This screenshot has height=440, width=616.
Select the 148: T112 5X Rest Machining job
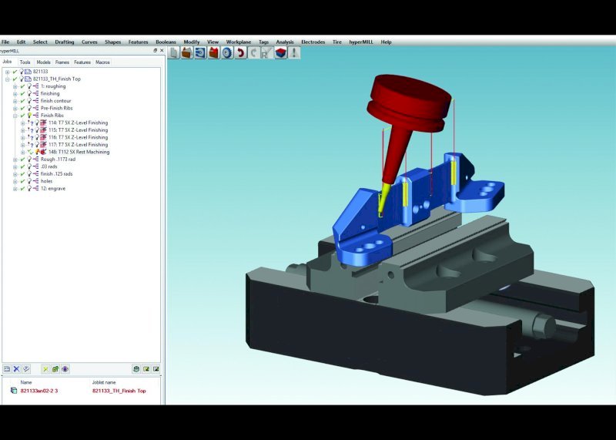[79, 152]
